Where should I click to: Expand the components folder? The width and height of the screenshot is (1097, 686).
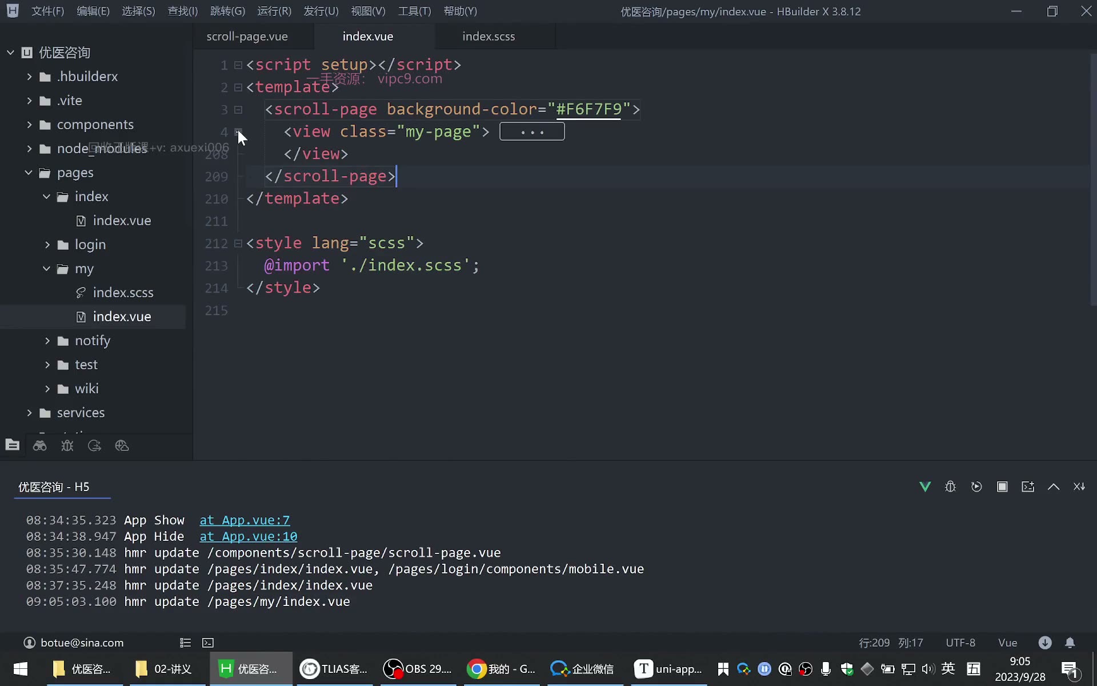click(29, 125)
